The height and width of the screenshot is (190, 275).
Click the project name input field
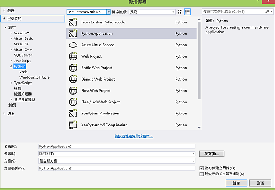117,147
